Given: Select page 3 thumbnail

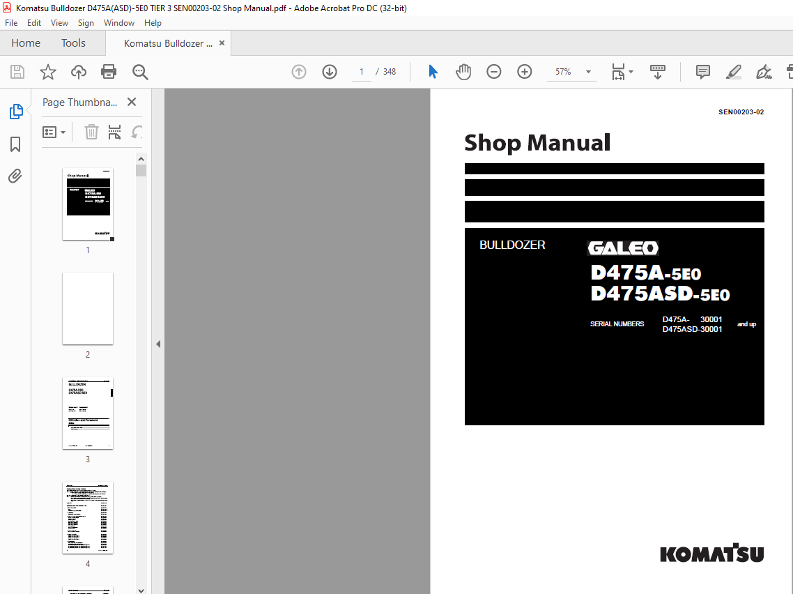Looking at the screenshot, I should coord(88,413).
